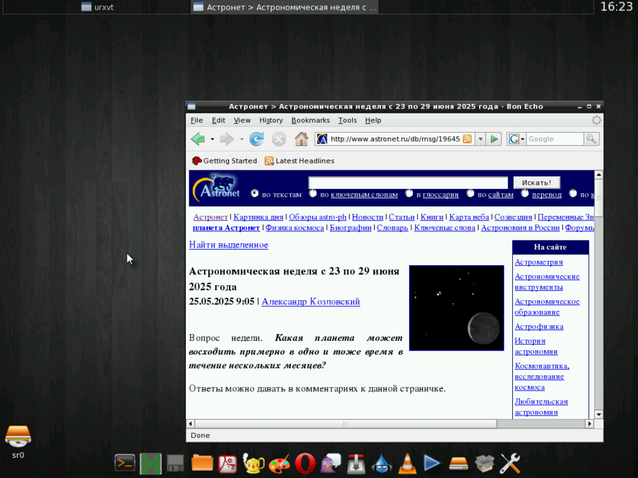638x478 pixels.
Task: Open the orange drive icon in dock
Action: [458, 463]
